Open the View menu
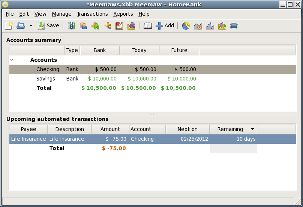This screenshot has height=207, width=303. click(x=40, y=14)
